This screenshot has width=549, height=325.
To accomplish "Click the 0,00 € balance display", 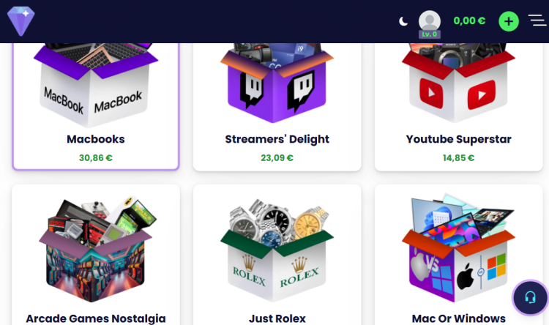I will [x=469, y=21].
